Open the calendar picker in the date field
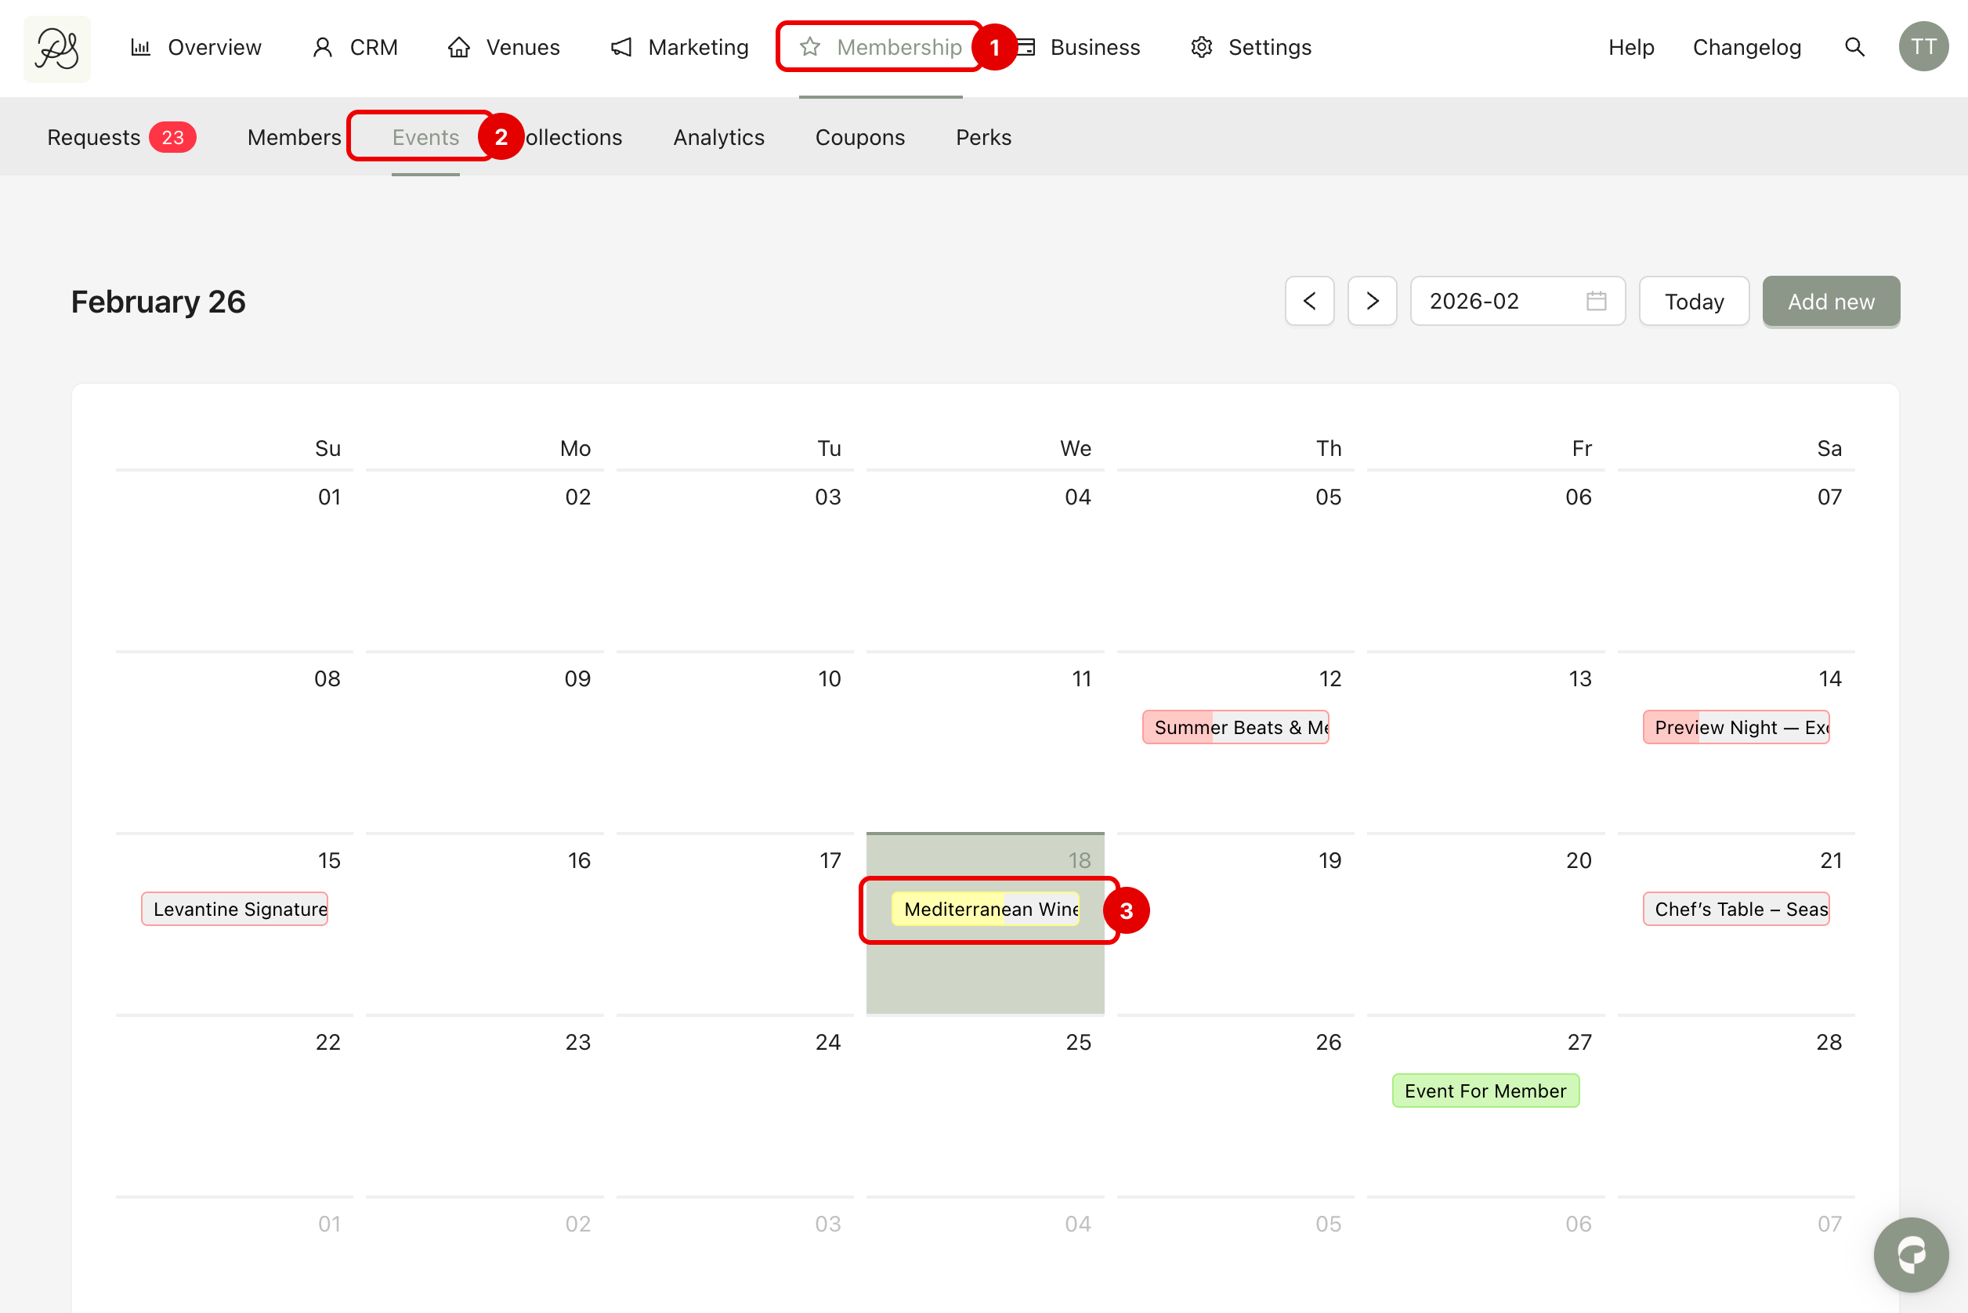The width and height of the screenshot is (1968, 1313). pos(1595,302)
